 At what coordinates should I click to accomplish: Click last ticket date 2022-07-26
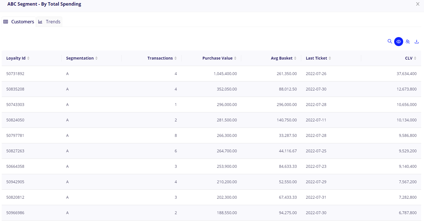[x=316, y=74]
